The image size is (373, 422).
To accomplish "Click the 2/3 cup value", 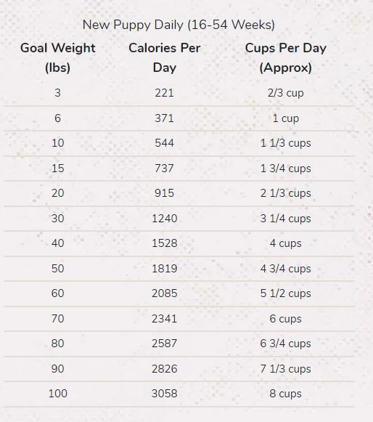I will tap(286, 93).
